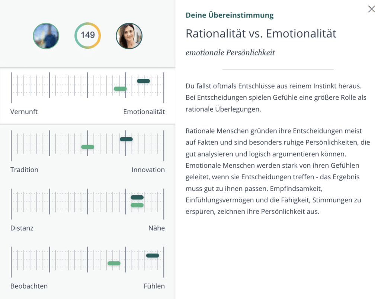Click the dark marker on the Nähe scale
Screen dimensions: 381x299
pos(137,197)
